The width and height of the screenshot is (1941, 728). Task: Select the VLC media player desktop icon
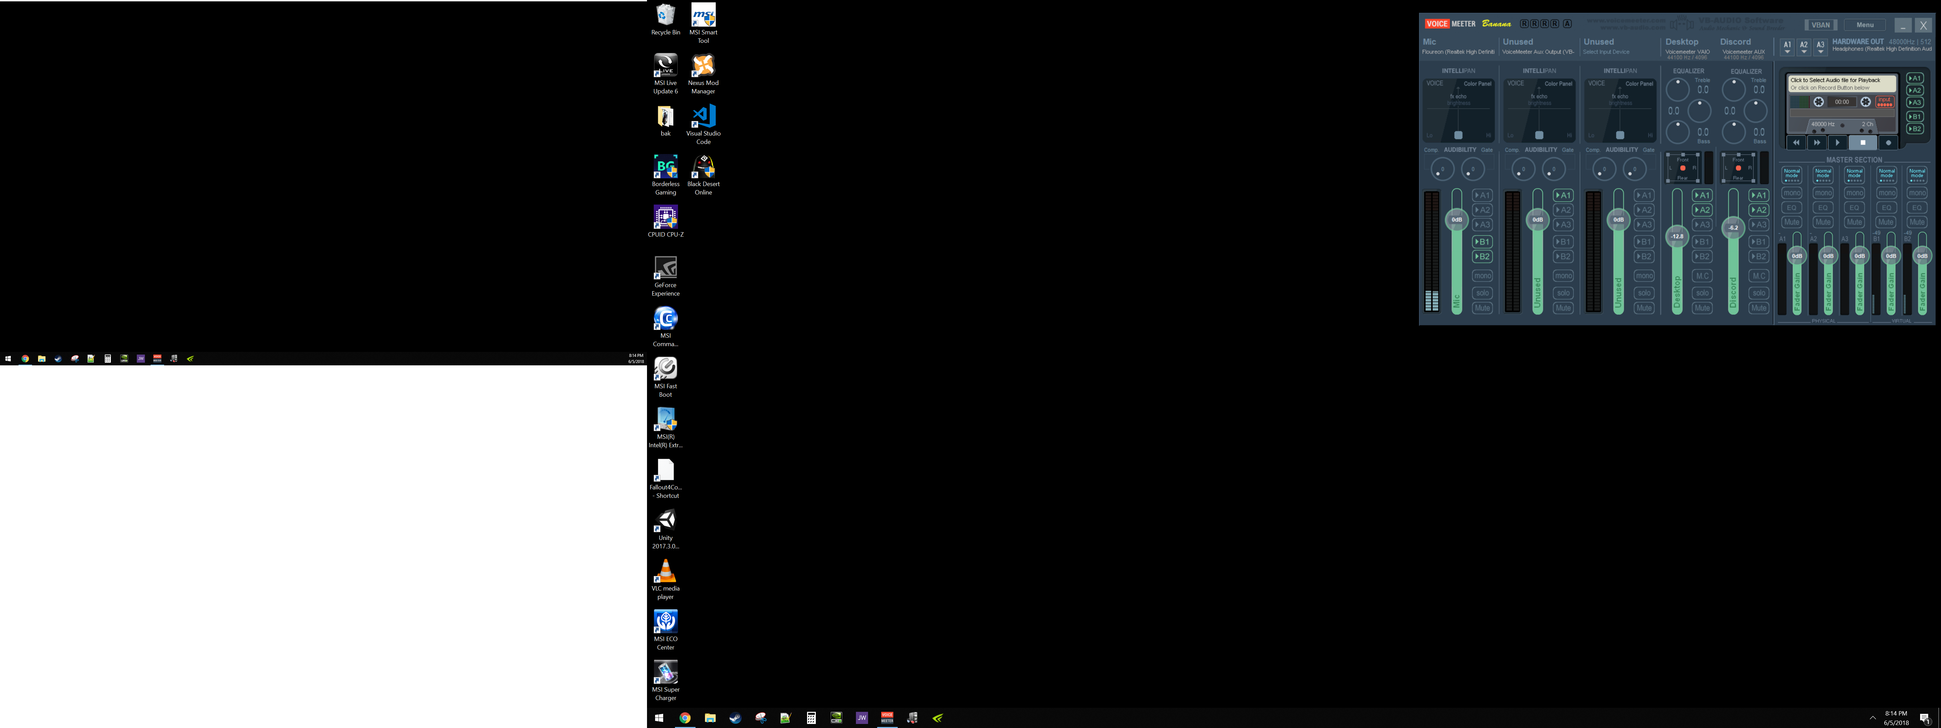tap(665, 580)
